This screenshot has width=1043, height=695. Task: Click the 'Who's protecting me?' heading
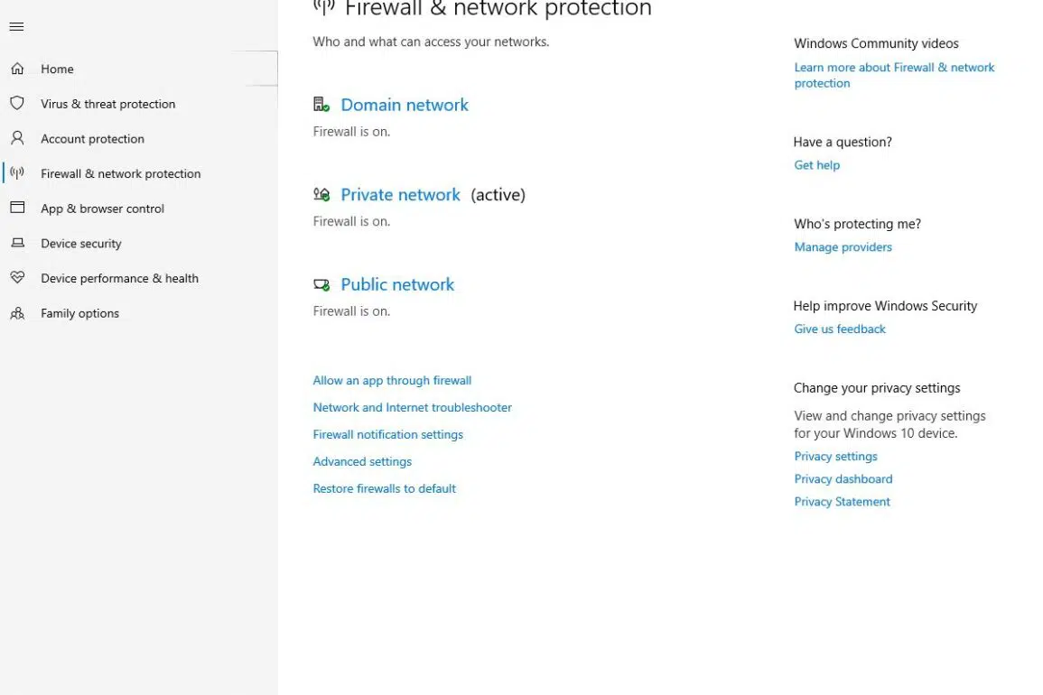point(857,224)
